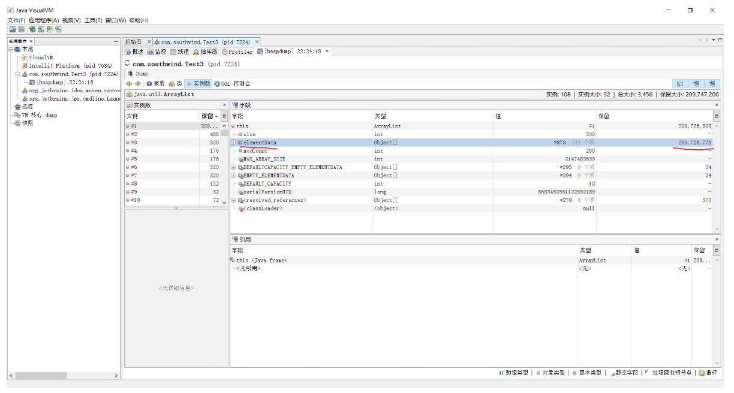Viewport: 734px width, 393px height.
Task: Click the third main toolbar icon
Action: click(x=32, y=29)
